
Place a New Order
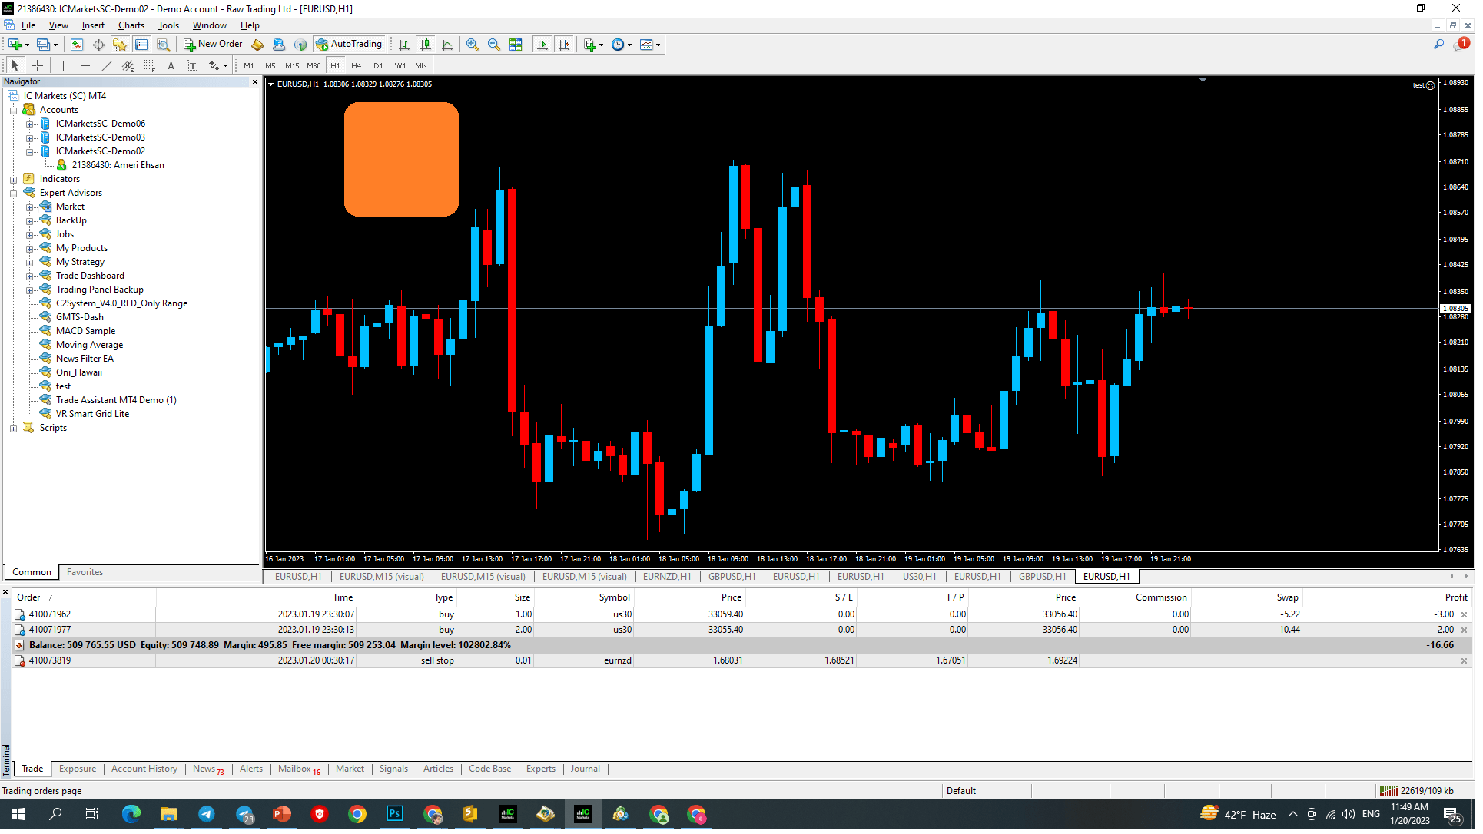tap(213, 44)
